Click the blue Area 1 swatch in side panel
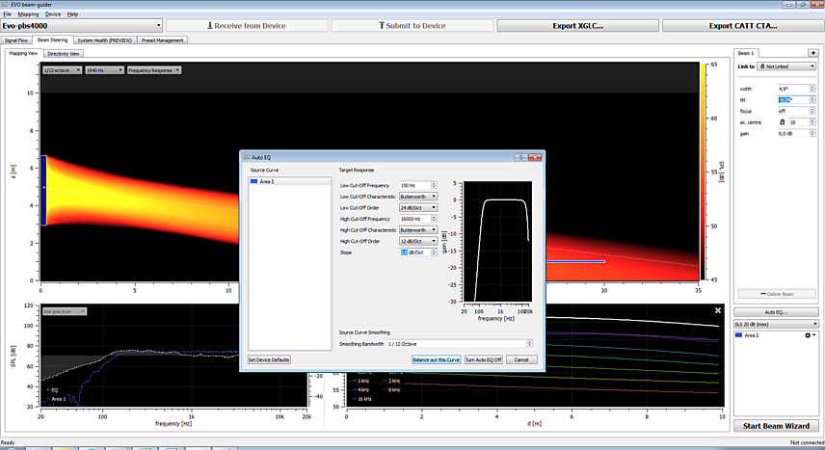This screenshot has height=450, width=825. coord(738,335)
